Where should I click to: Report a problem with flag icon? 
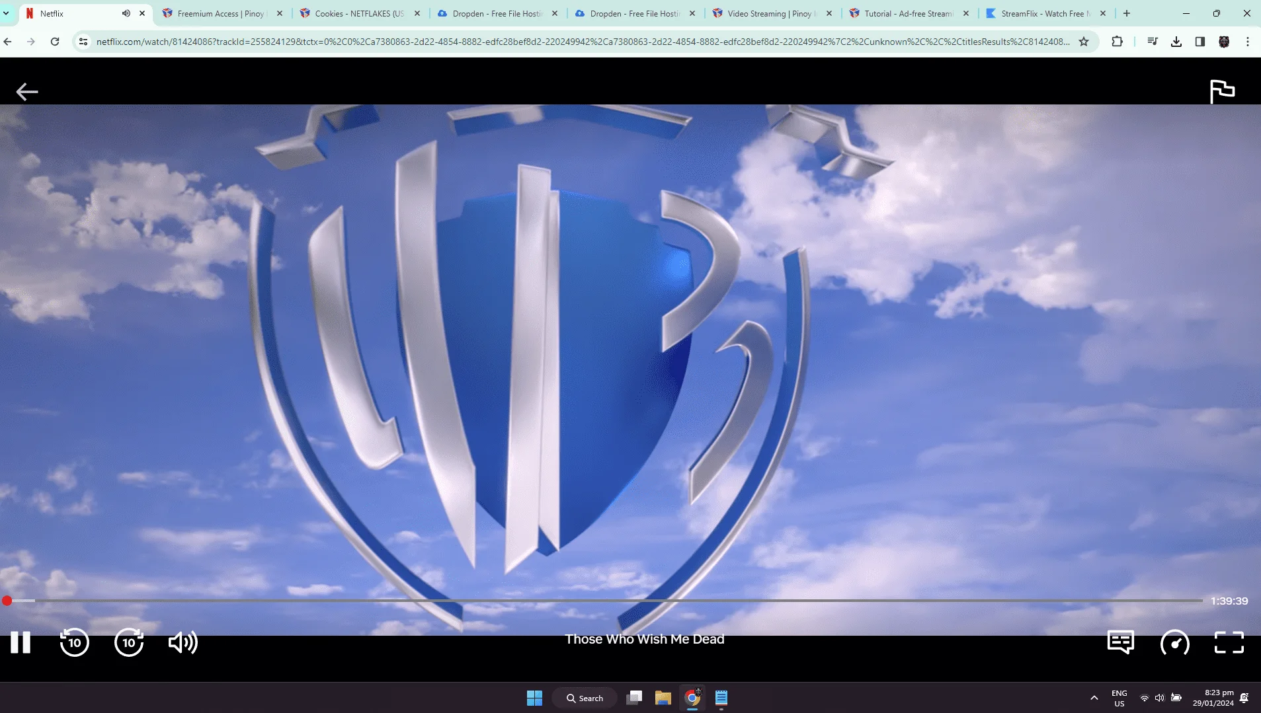tap(1222, 92)
